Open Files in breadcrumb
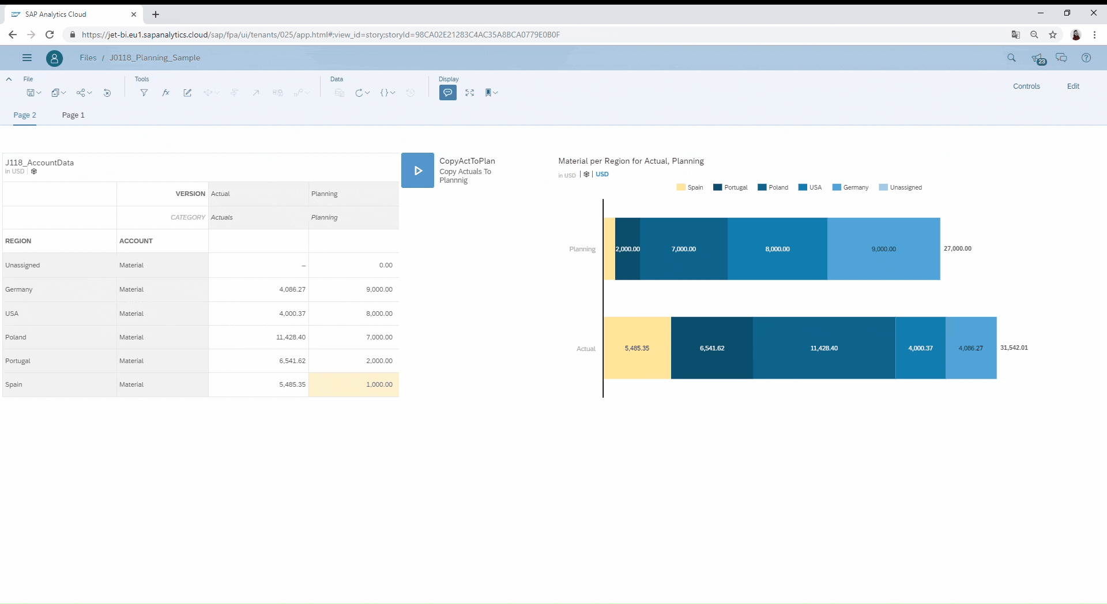 point(88,58)
